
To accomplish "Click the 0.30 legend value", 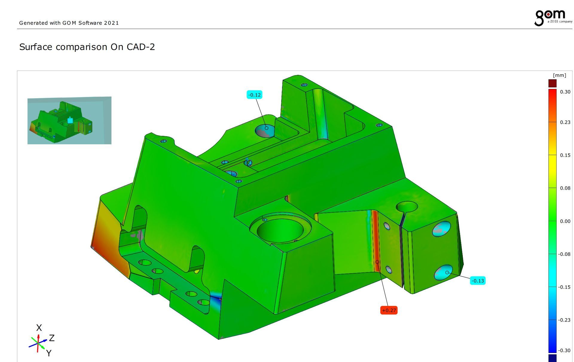I will (565, 92).
